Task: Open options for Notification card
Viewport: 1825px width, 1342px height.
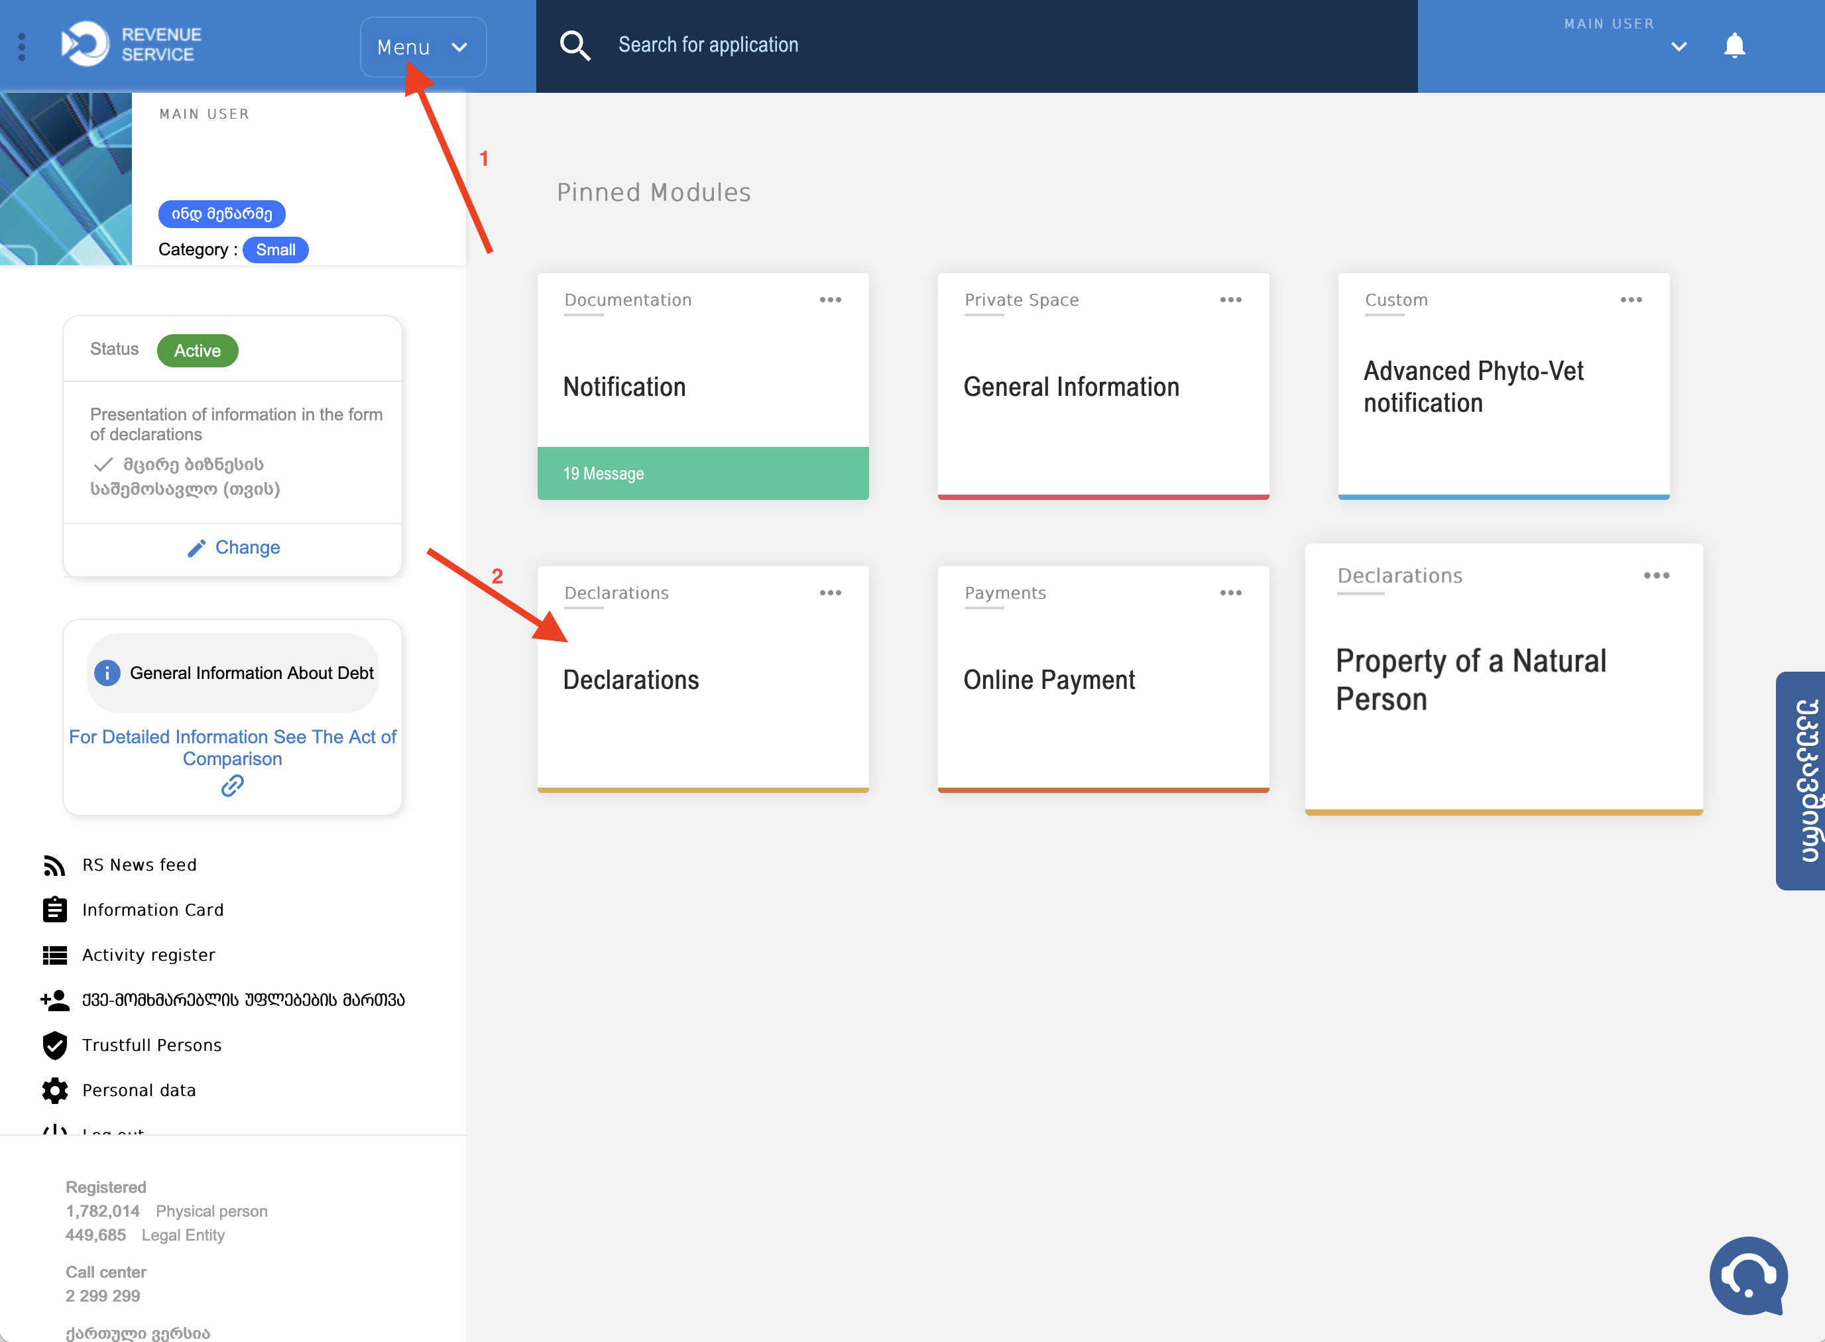Action: pos(830,300)
